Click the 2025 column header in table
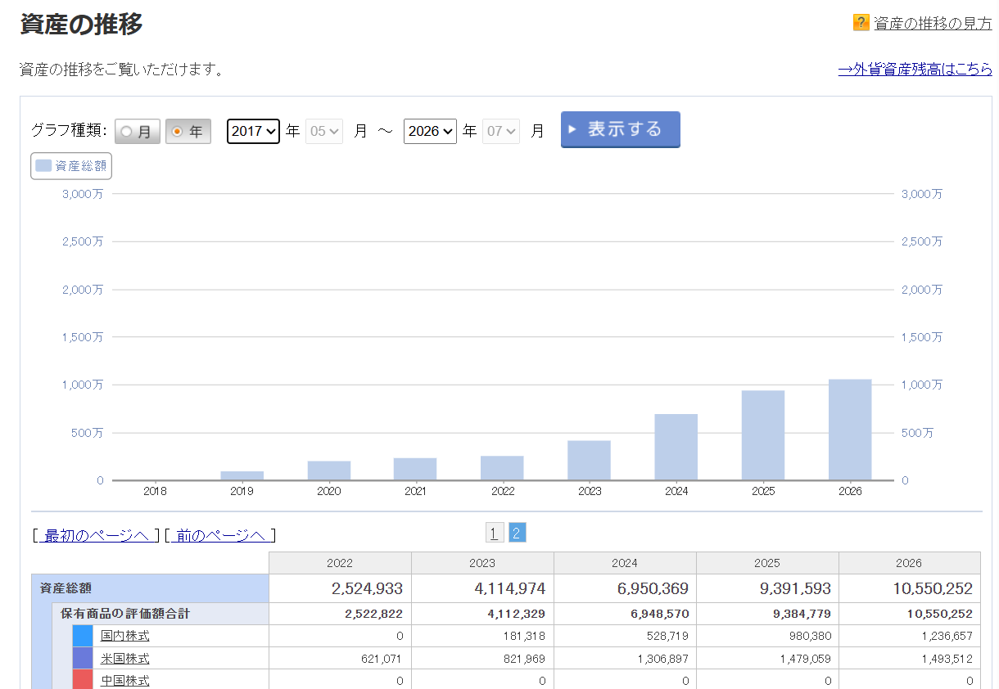This screenshot has width=999, height=689. [x=767, y=563]
